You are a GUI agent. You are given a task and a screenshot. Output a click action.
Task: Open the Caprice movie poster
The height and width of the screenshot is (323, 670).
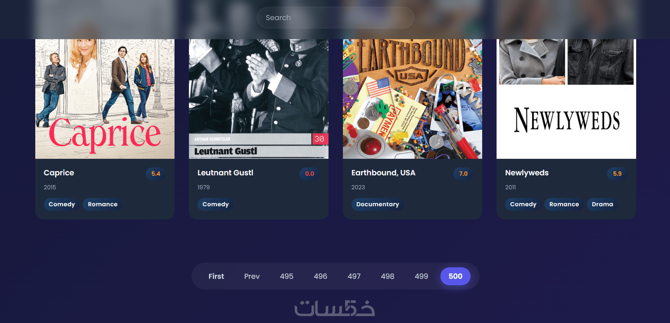[x=105, y=99]
